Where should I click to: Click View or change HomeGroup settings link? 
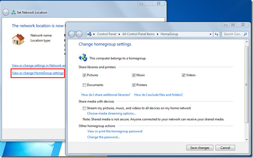[x=38, y=73]
